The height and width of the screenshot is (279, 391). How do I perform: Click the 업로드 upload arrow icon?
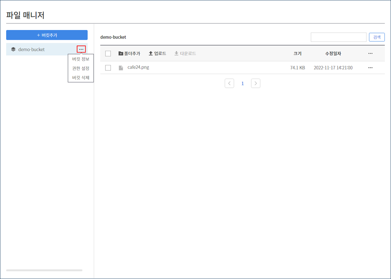(x=151, y=54)
